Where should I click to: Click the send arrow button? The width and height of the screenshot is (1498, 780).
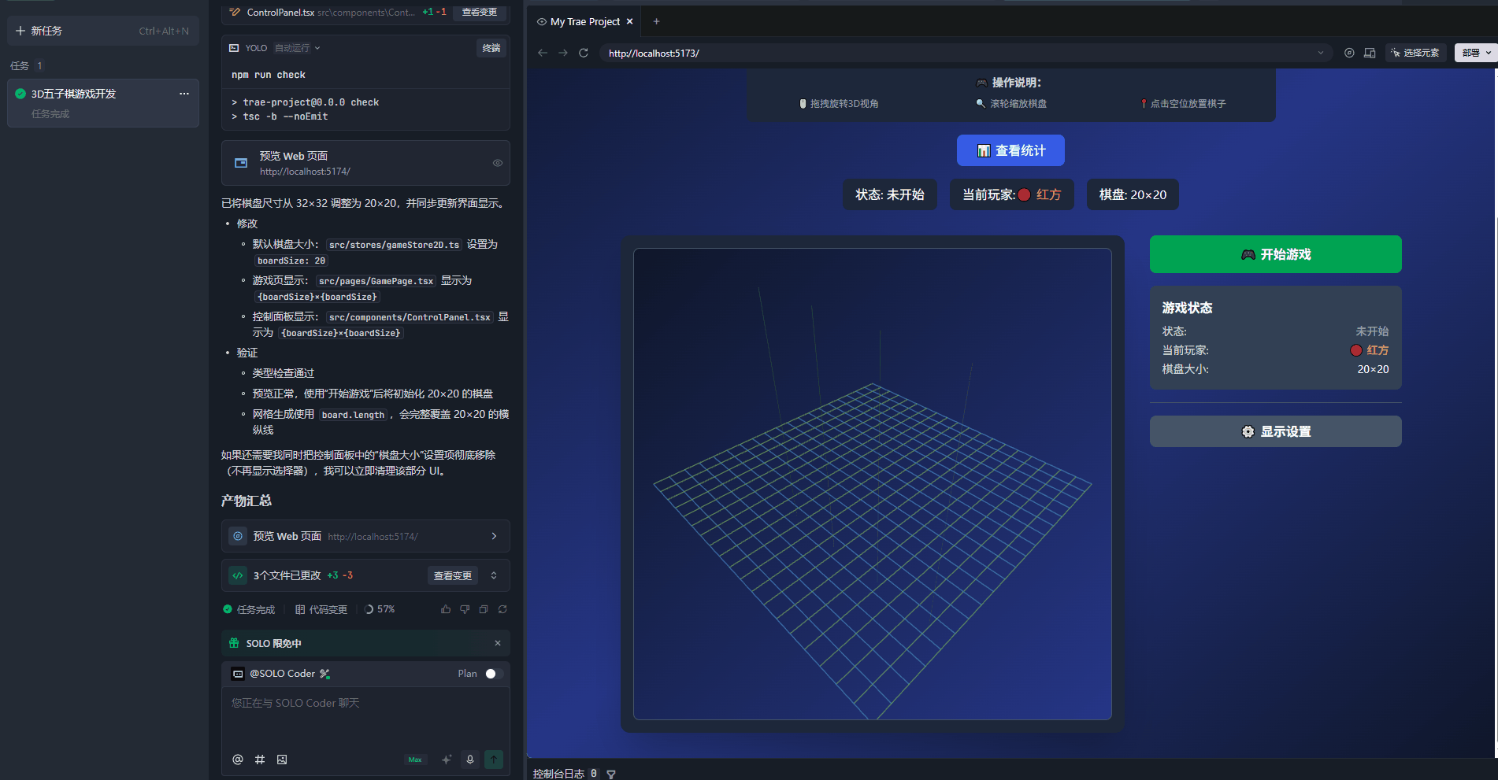494,760
